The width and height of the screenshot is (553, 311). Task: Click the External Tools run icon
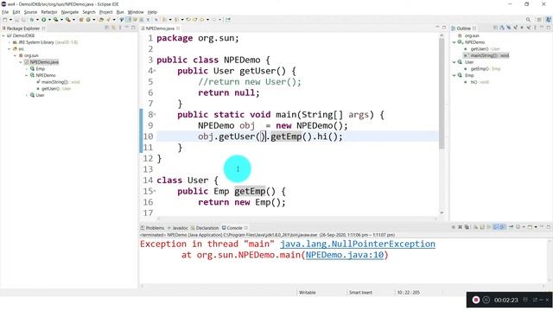[x=67, y=20]
